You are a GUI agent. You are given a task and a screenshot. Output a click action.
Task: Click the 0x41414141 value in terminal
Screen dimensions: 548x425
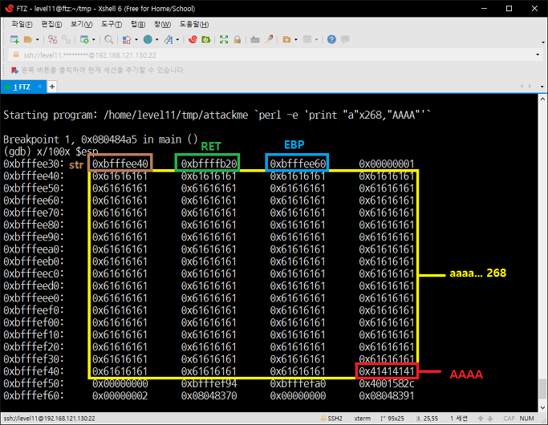387,371
